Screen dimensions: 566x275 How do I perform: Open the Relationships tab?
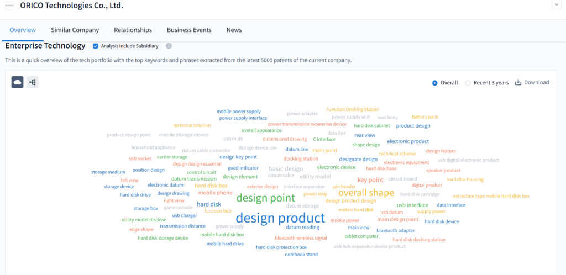point(133,30)
